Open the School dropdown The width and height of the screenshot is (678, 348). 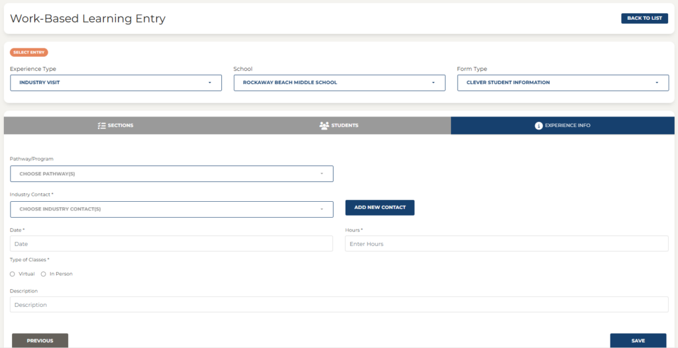(340, 83)
